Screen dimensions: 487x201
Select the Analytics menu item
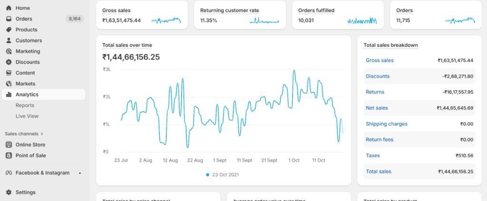click(27, 95)
